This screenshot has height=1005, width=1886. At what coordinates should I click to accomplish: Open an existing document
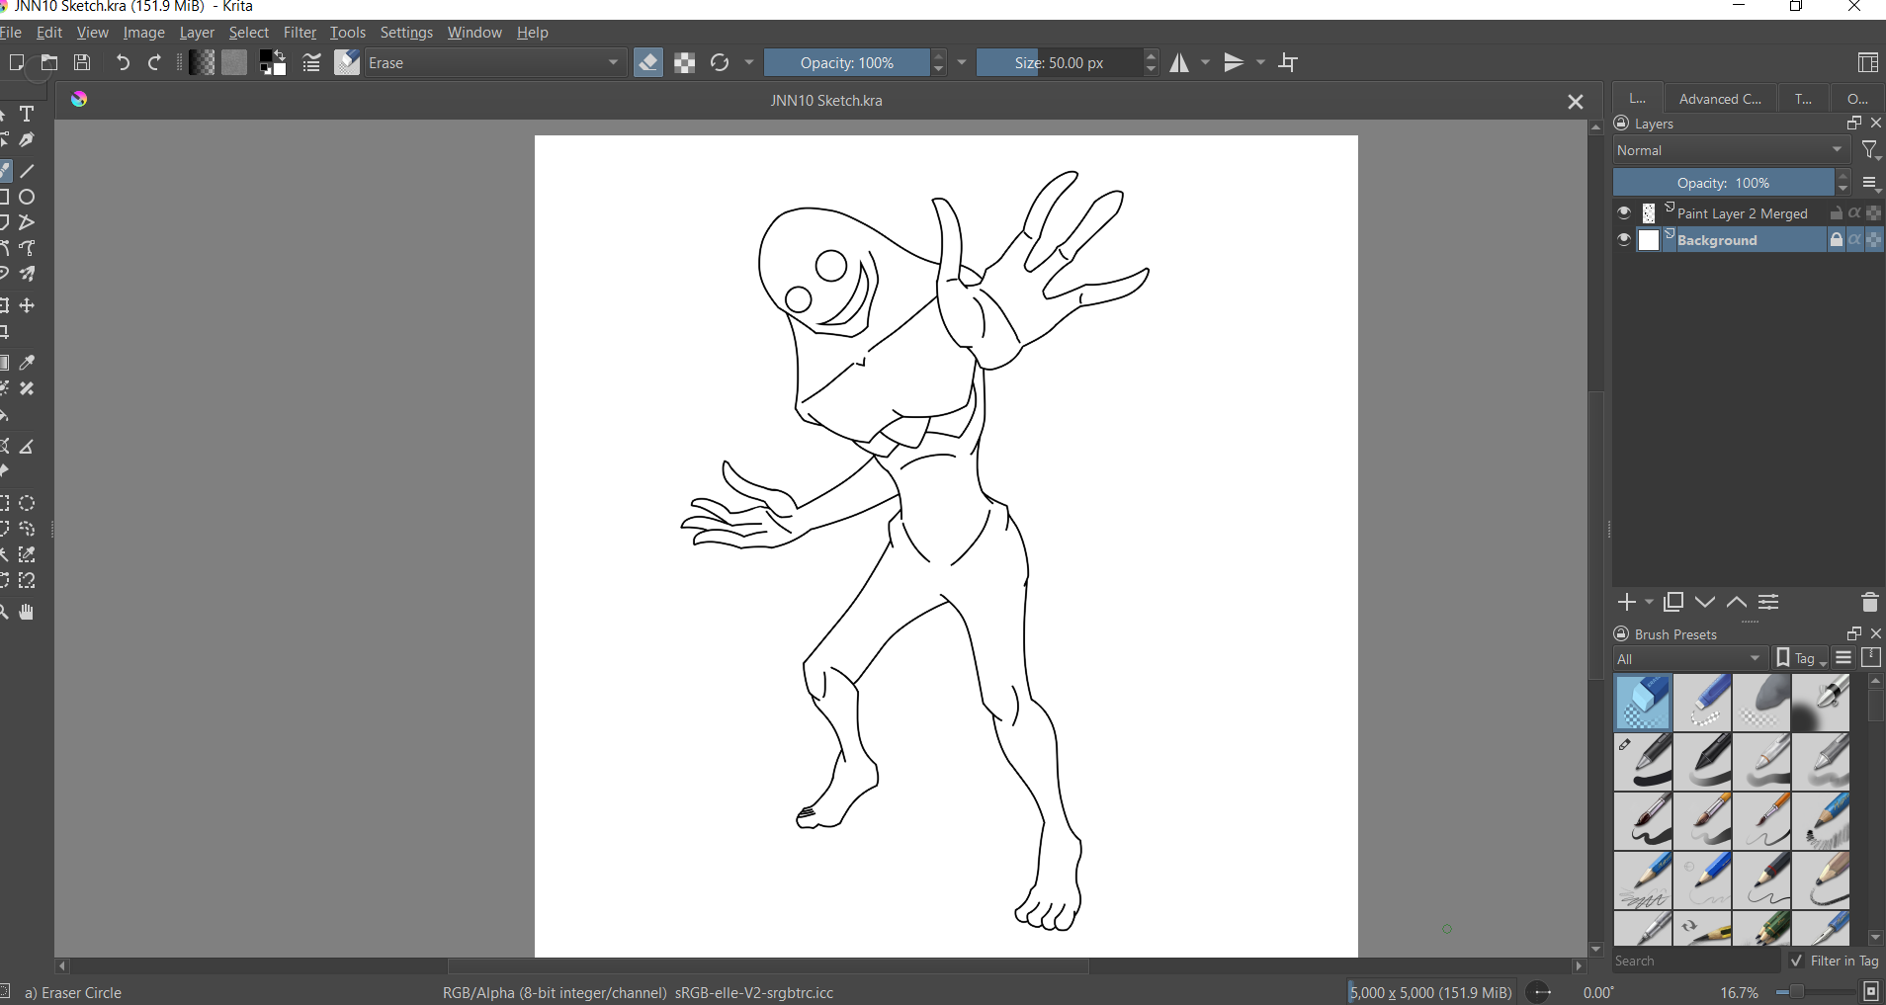click(x=49, y=63)
